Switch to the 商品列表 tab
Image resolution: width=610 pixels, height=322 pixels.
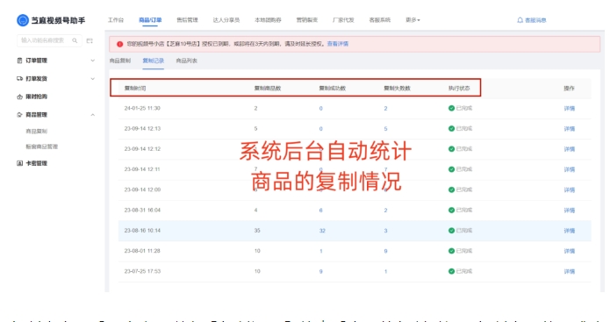tap(187, 61)
